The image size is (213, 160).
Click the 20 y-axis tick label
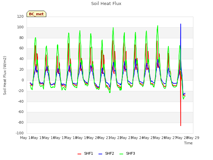click(21, 69)
